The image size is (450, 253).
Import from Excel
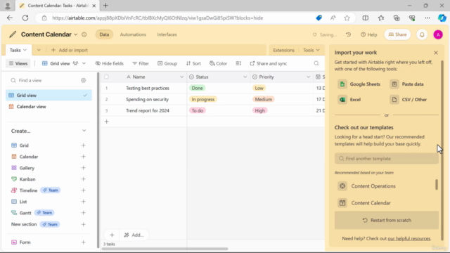click(x=349, y=100)
